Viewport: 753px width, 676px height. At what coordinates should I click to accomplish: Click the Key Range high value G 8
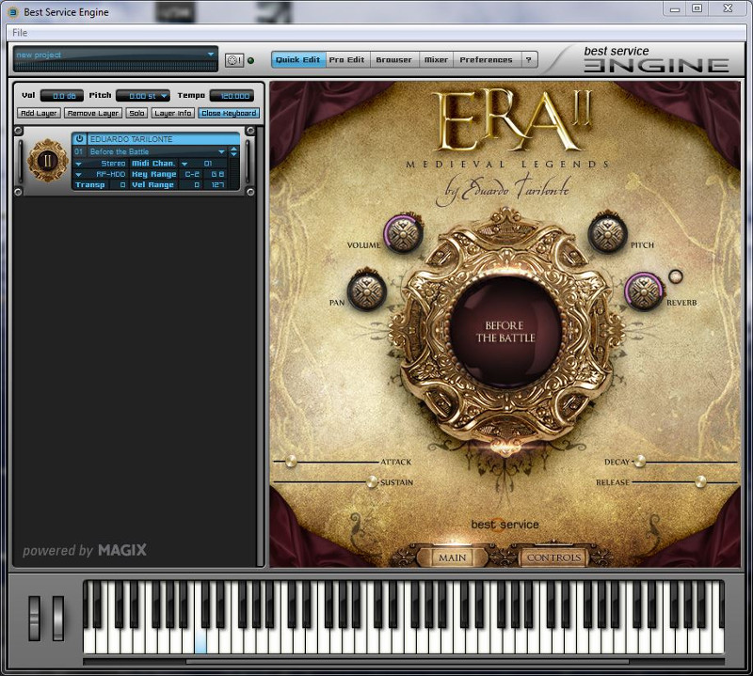(217, 174)
